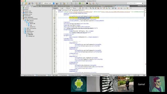The height and width of the screenshot is (94, 167).
Task: Switch to the History view of pom.xml
Action: tap(75, 8)
